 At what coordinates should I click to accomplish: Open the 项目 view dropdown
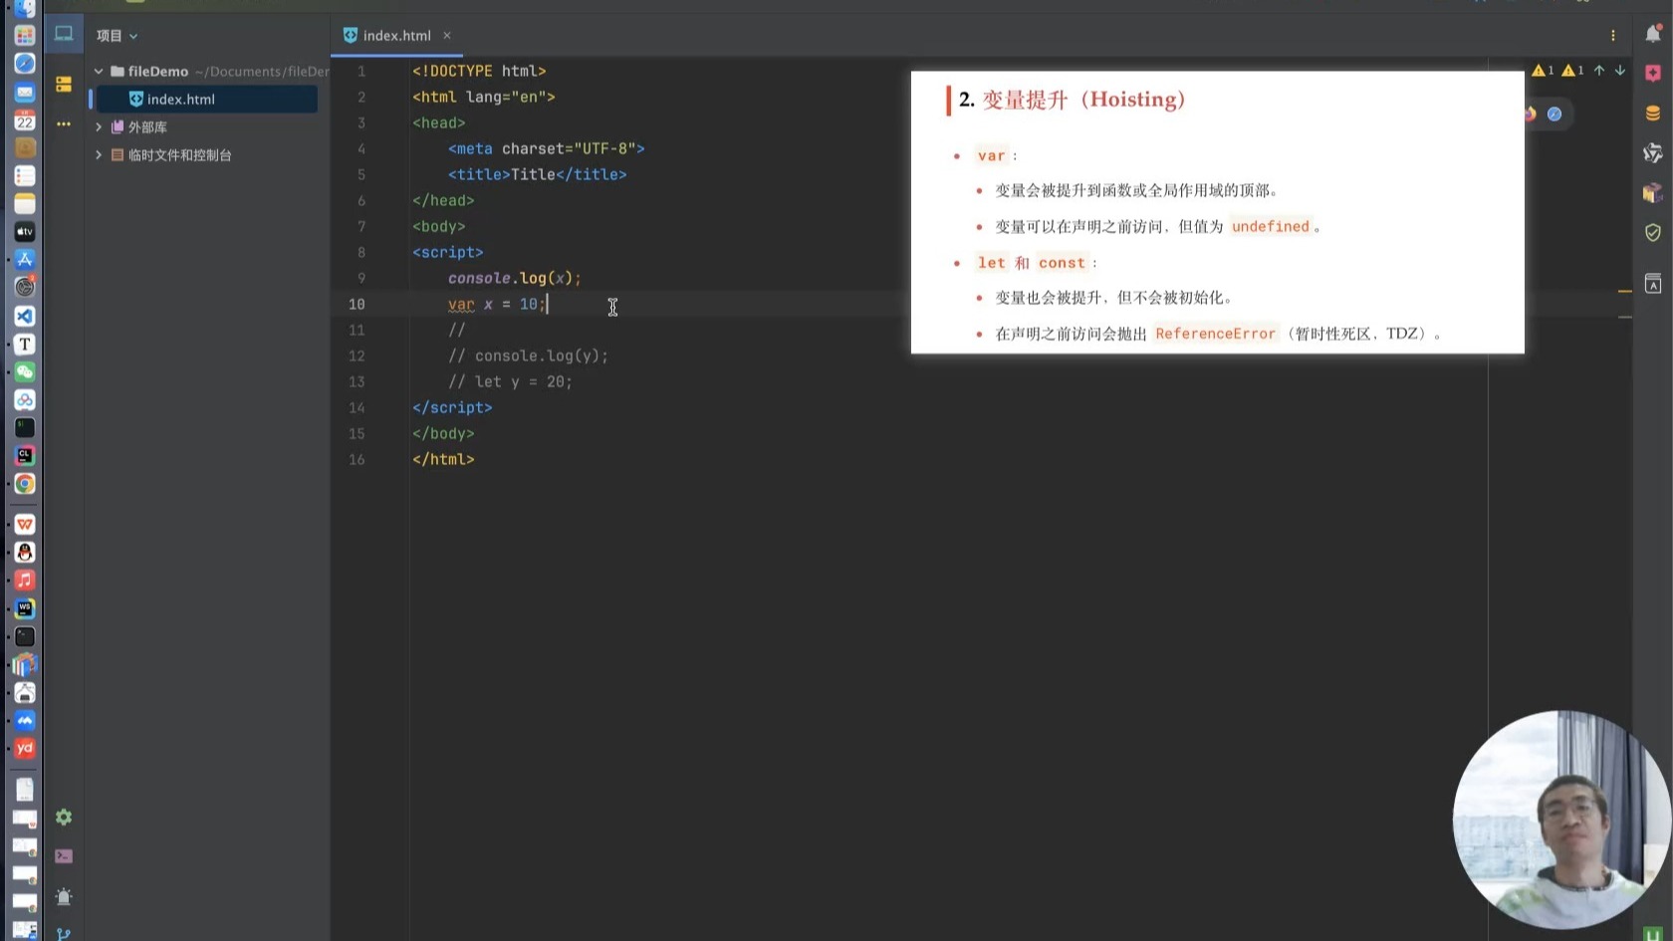coord(117,36)
